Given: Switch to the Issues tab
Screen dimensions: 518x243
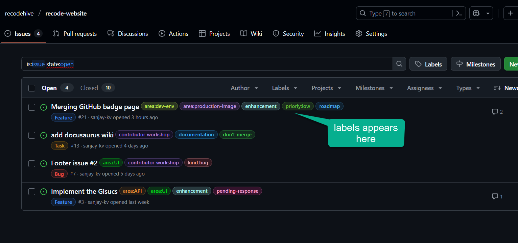Looking at the screenshot, I should pyautogui.click(x=23, y=34).
